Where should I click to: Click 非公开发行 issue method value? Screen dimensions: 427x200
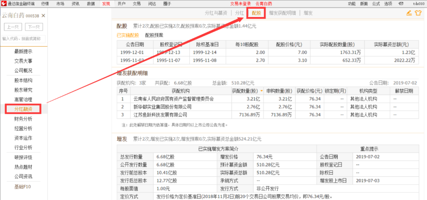pos(268,188)
